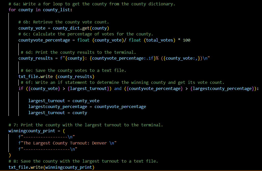The image size is (262, 171).
Task: Click the dashed f-string line below the Denver line
Action: 48,149
